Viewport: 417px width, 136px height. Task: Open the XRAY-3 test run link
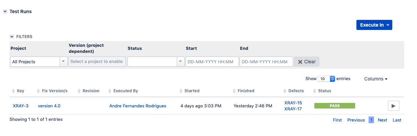point(21,106)
